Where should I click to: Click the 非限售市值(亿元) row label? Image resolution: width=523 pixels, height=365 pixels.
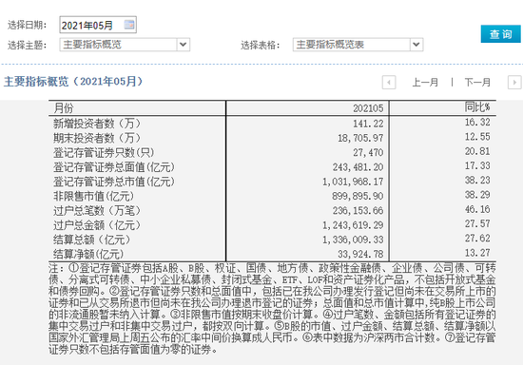93,197
